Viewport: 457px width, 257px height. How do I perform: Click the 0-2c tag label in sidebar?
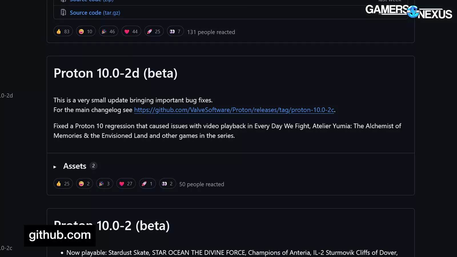pyautogui.click(x=6, y=248)
